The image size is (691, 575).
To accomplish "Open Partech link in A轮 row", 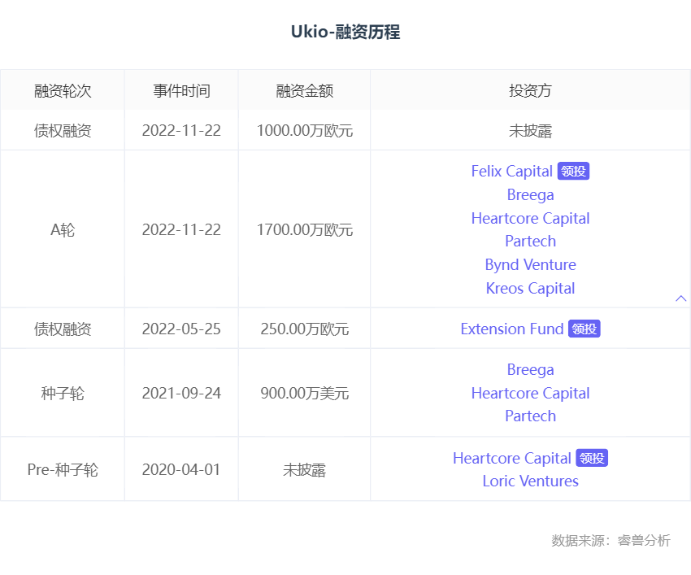I will click(530, 242).
